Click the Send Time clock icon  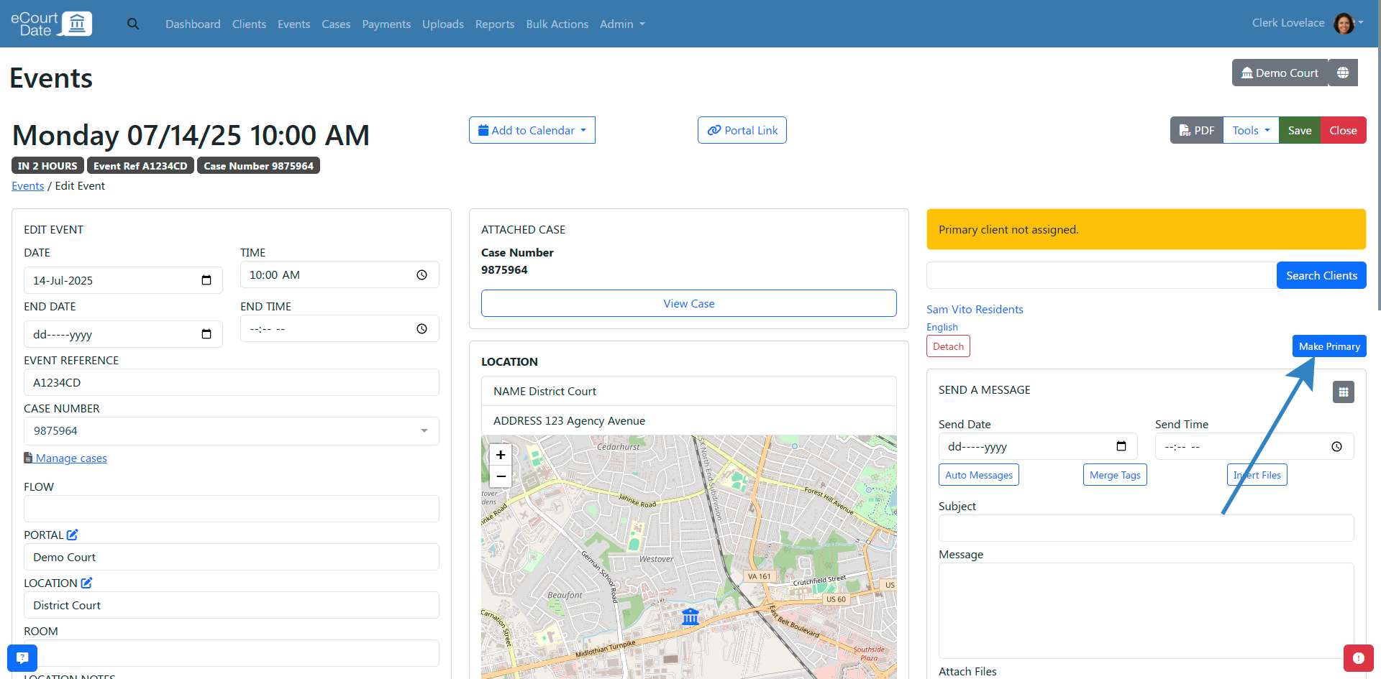pos(1336,446)
